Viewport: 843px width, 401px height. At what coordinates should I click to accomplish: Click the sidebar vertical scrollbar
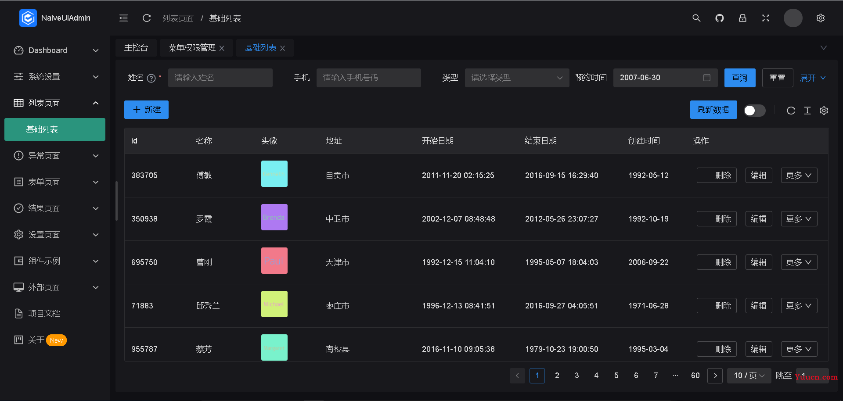[116, 201]
